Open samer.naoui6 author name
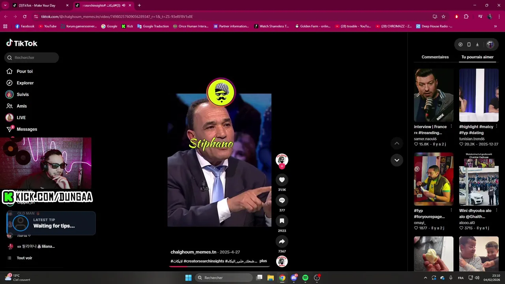Viewport: 505px width, 284px height. point(425,139)
